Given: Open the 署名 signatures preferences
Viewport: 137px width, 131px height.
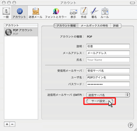Looking at the screenshot, I should click(x=94, y=13).
